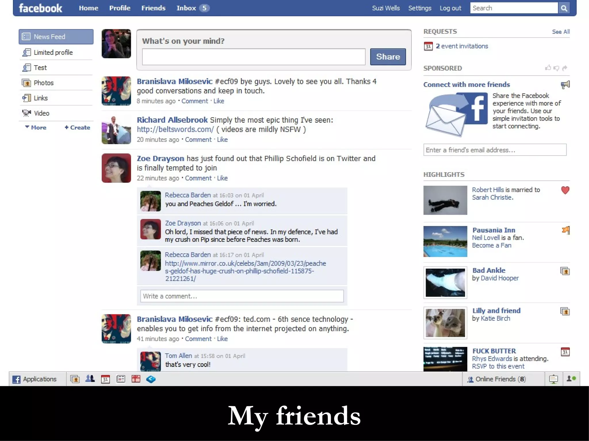This screenshot has height=441, width=589.
Task: Click the 2 event invitations link
Action: click(x=462, y=46)
